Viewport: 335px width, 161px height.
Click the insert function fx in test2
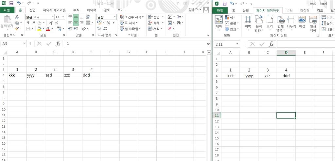click(x=271, y=44)
